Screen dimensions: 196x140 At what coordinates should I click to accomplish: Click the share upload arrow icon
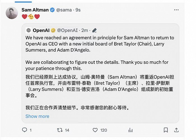176,130
